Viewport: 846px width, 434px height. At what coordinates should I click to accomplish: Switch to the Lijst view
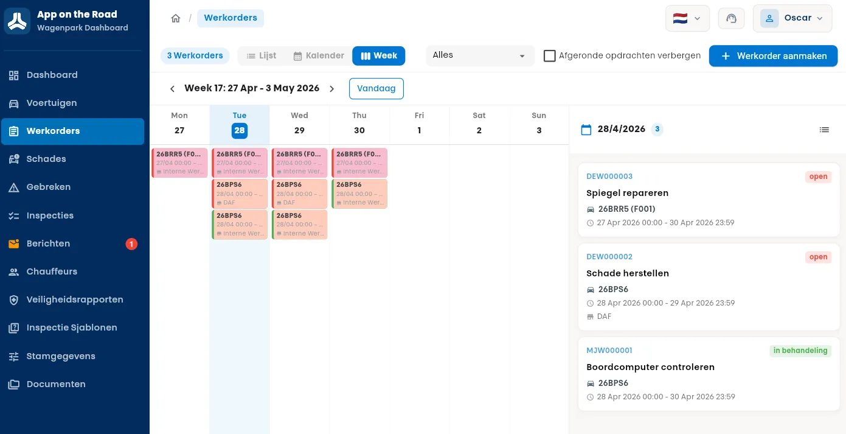pyautogui.click(x=261, y=56)
